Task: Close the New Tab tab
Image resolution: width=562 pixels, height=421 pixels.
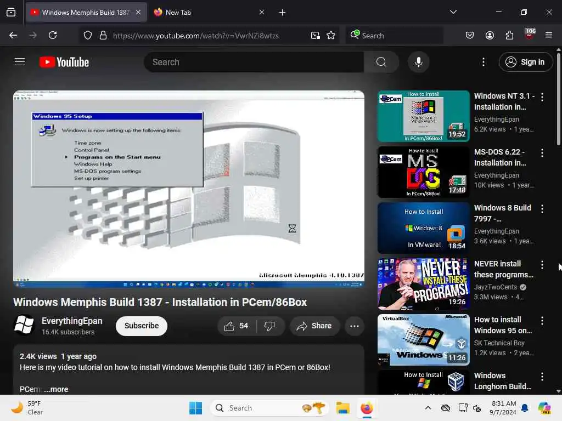Action: tap(262, 12)
